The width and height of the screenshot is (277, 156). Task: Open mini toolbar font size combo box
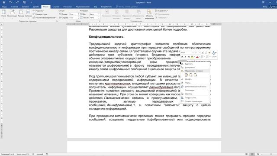click(x=197, y=53)
